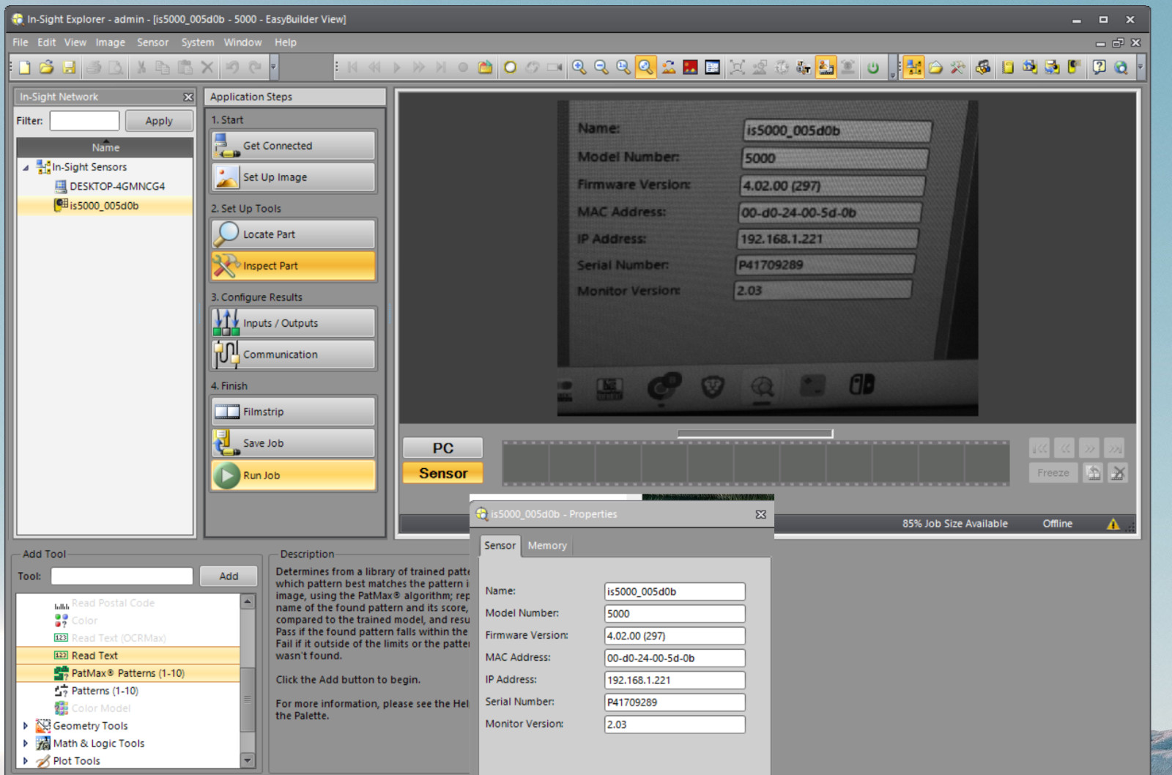
Task: Click the Zoom In magnifier icon
Action: [579, 67]
